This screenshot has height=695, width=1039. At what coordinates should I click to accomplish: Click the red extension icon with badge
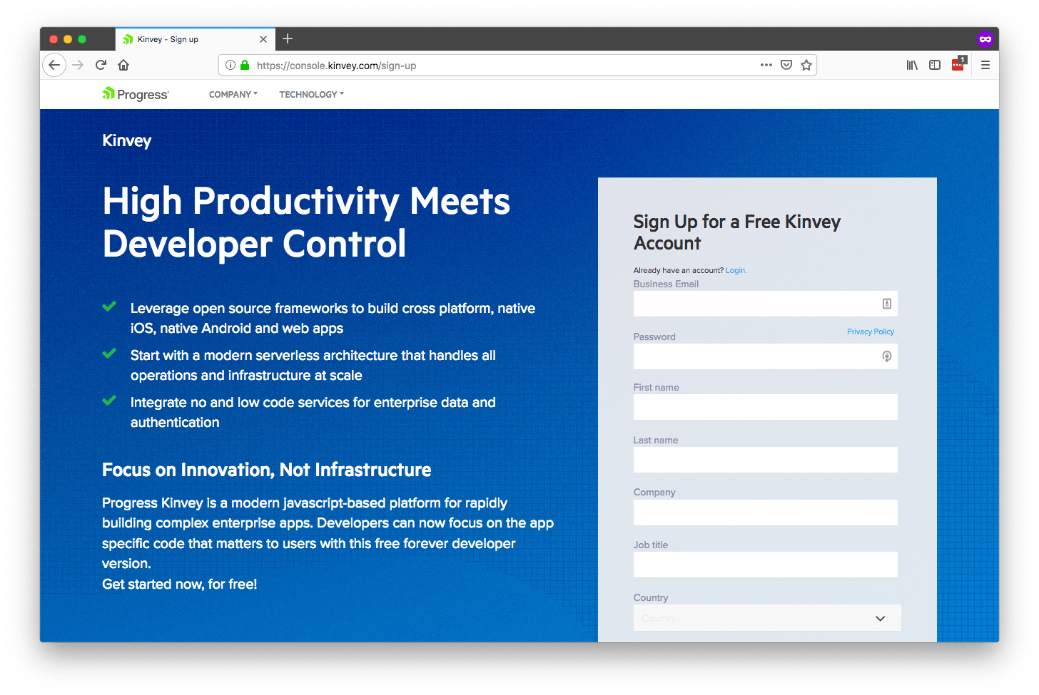pyautogui.click(x=958, y=65)
